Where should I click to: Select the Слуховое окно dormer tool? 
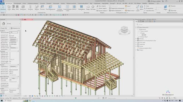(149, 10)
